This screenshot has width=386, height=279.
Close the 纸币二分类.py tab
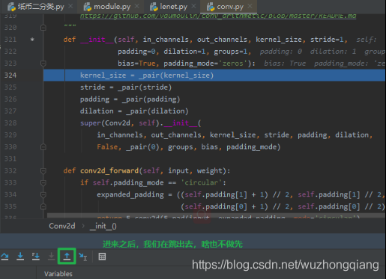tap(70, 6)
